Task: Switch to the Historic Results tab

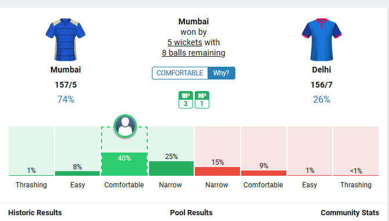Action: click(35, 212)
